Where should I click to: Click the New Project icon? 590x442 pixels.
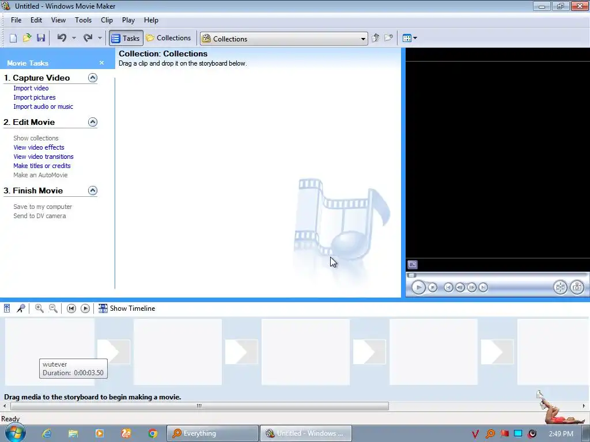13,38
